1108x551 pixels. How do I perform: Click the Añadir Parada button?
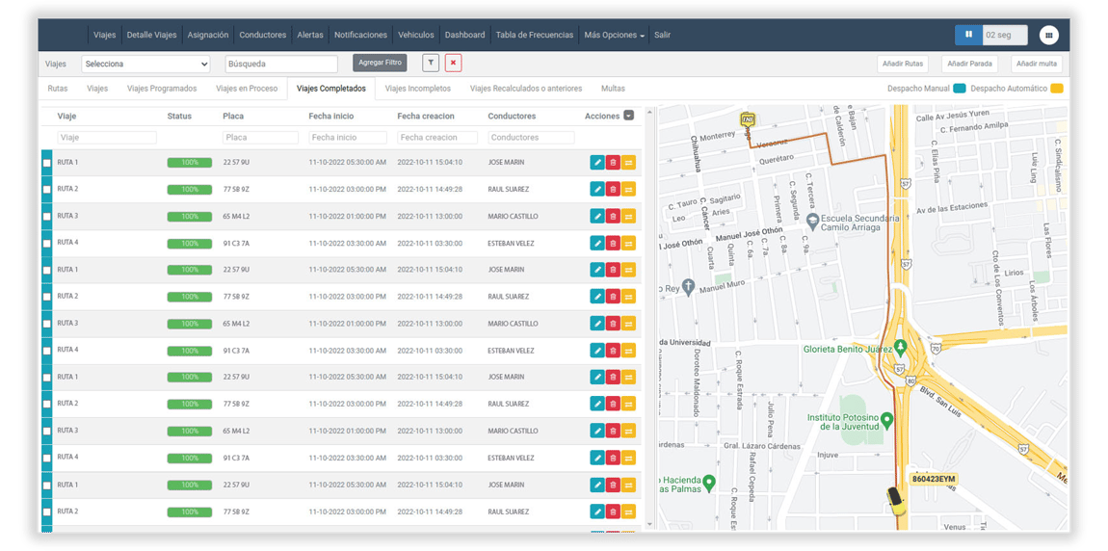click(969, 64)
